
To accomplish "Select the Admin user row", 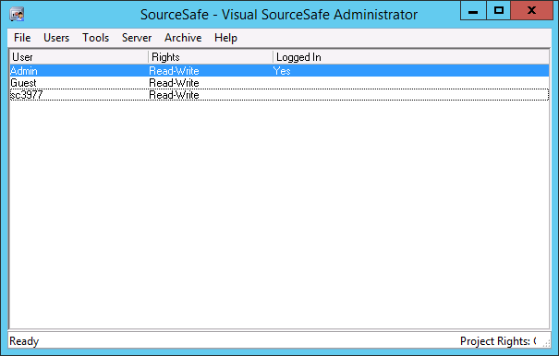I will (279, 70).
